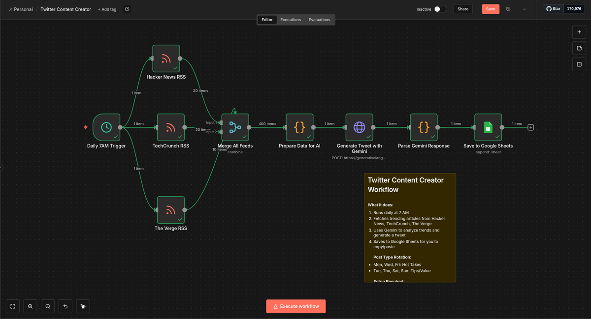The image size is (591, 319).
Task: Click the zoom to fit icon
Action: click(13, 306)
